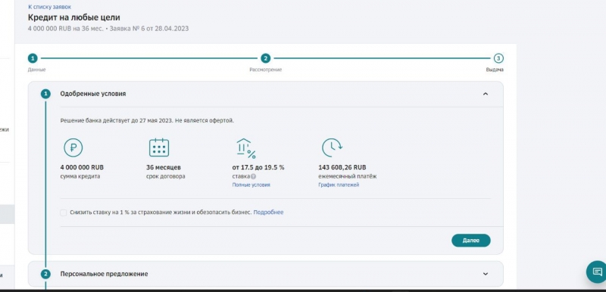Select step 3 Выдача in progress bar
Screen dimensions: 606x292
pyautogui.click(x=498, y=59)
